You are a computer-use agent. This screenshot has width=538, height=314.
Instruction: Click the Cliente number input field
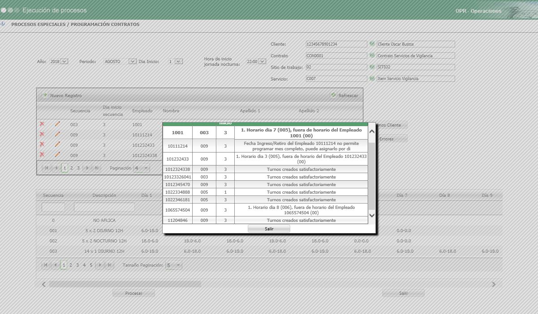tap(336, 44)
